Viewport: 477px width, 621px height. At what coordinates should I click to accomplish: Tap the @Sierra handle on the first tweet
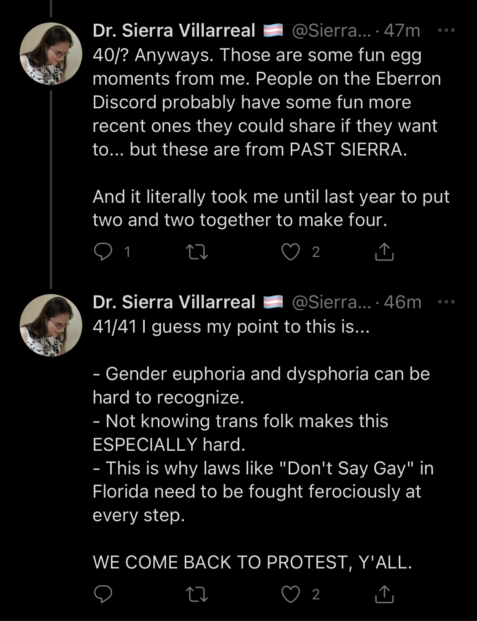click(x=331, y=31)
